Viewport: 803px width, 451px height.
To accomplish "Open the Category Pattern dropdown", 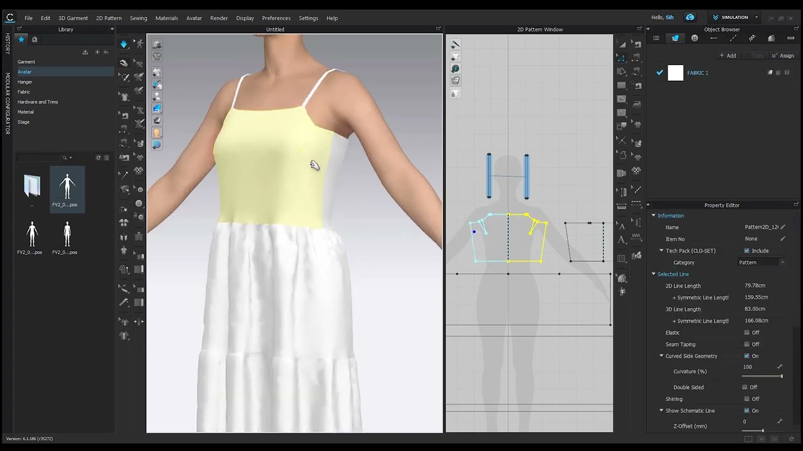I will [762, 262].
